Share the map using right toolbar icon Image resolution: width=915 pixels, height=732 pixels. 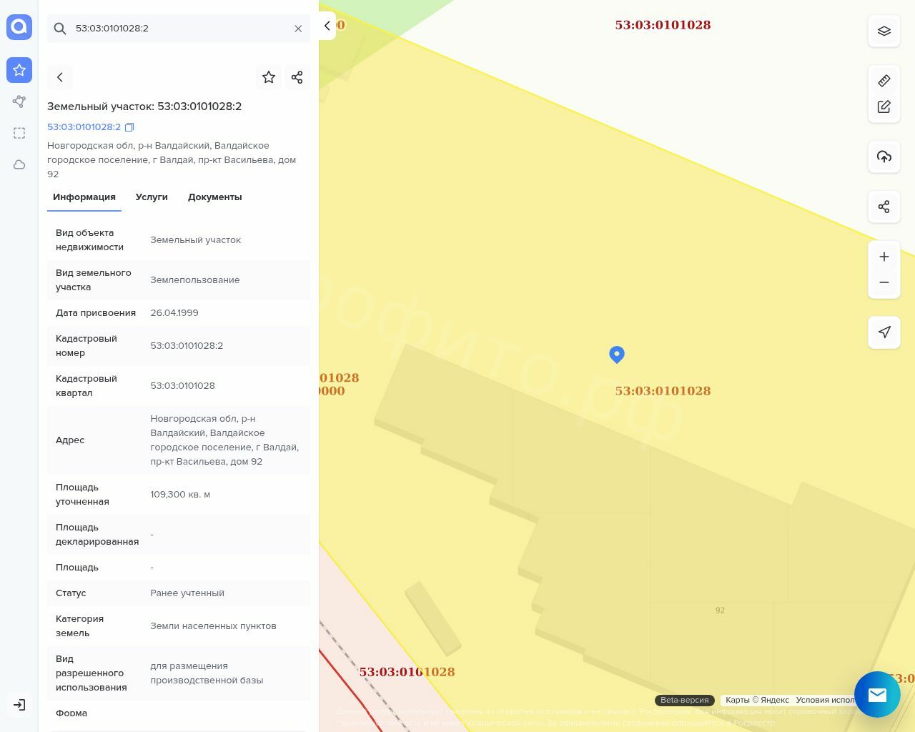click(884, 207)
